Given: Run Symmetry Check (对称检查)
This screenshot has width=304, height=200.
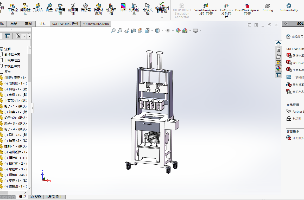Looking at the screenshot, I should [134, 9].
